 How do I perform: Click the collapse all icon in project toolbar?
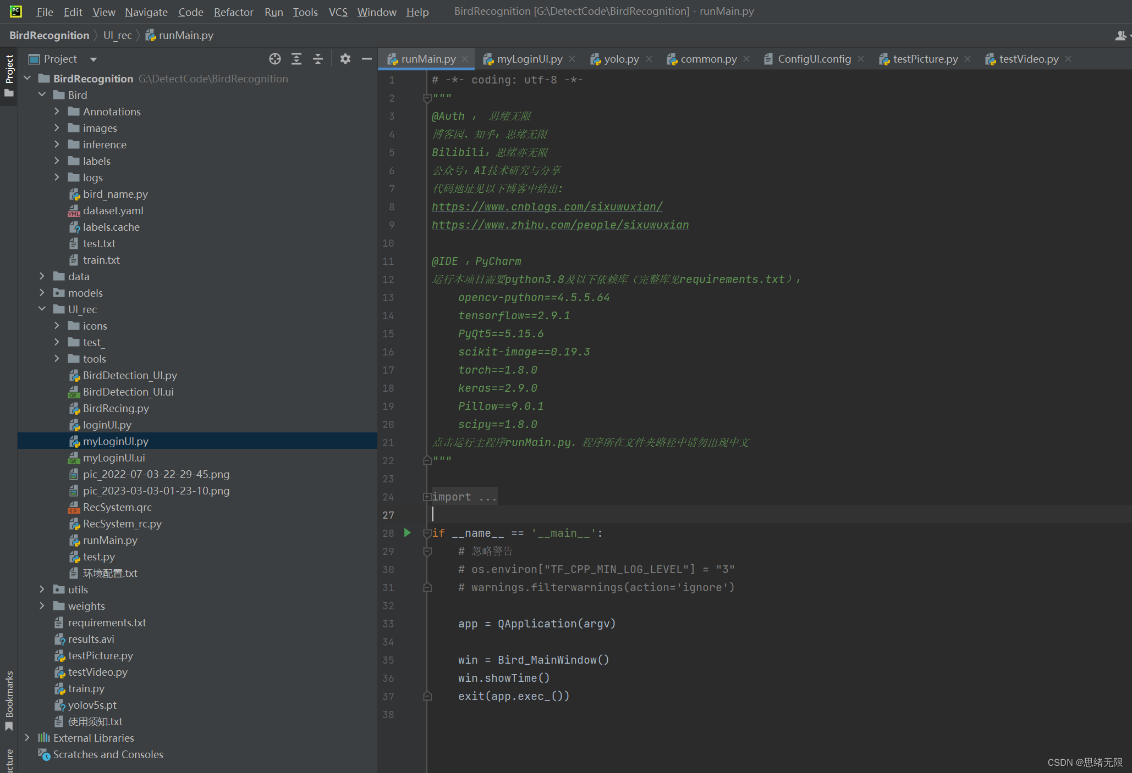click(317, 58)
